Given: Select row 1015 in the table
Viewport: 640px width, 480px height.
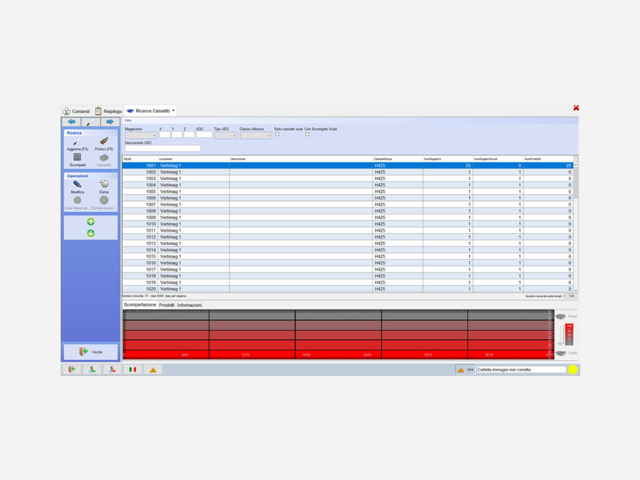Looking at the screenshot, I should pos(347,256).
